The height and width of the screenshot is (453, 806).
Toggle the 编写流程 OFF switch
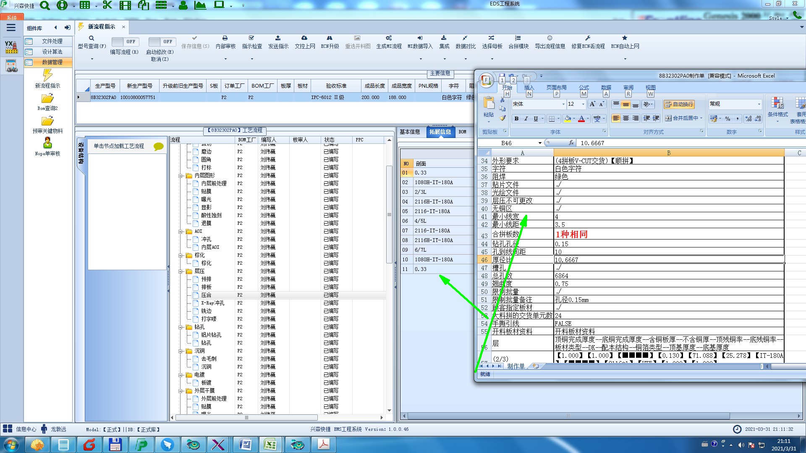(124, 42)
